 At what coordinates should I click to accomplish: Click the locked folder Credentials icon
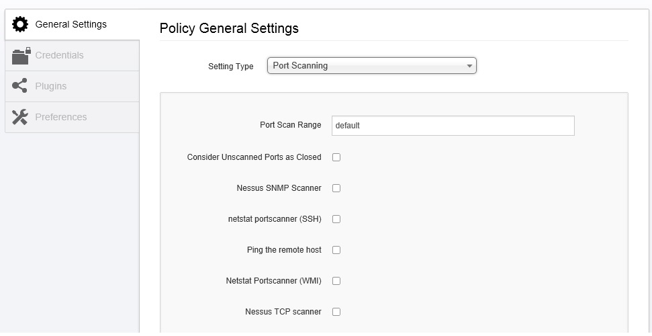point(21,56)
